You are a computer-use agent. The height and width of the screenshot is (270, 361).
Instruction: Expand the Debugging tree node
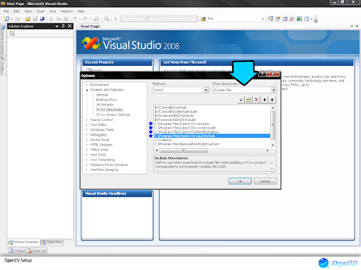coord(86,135)
